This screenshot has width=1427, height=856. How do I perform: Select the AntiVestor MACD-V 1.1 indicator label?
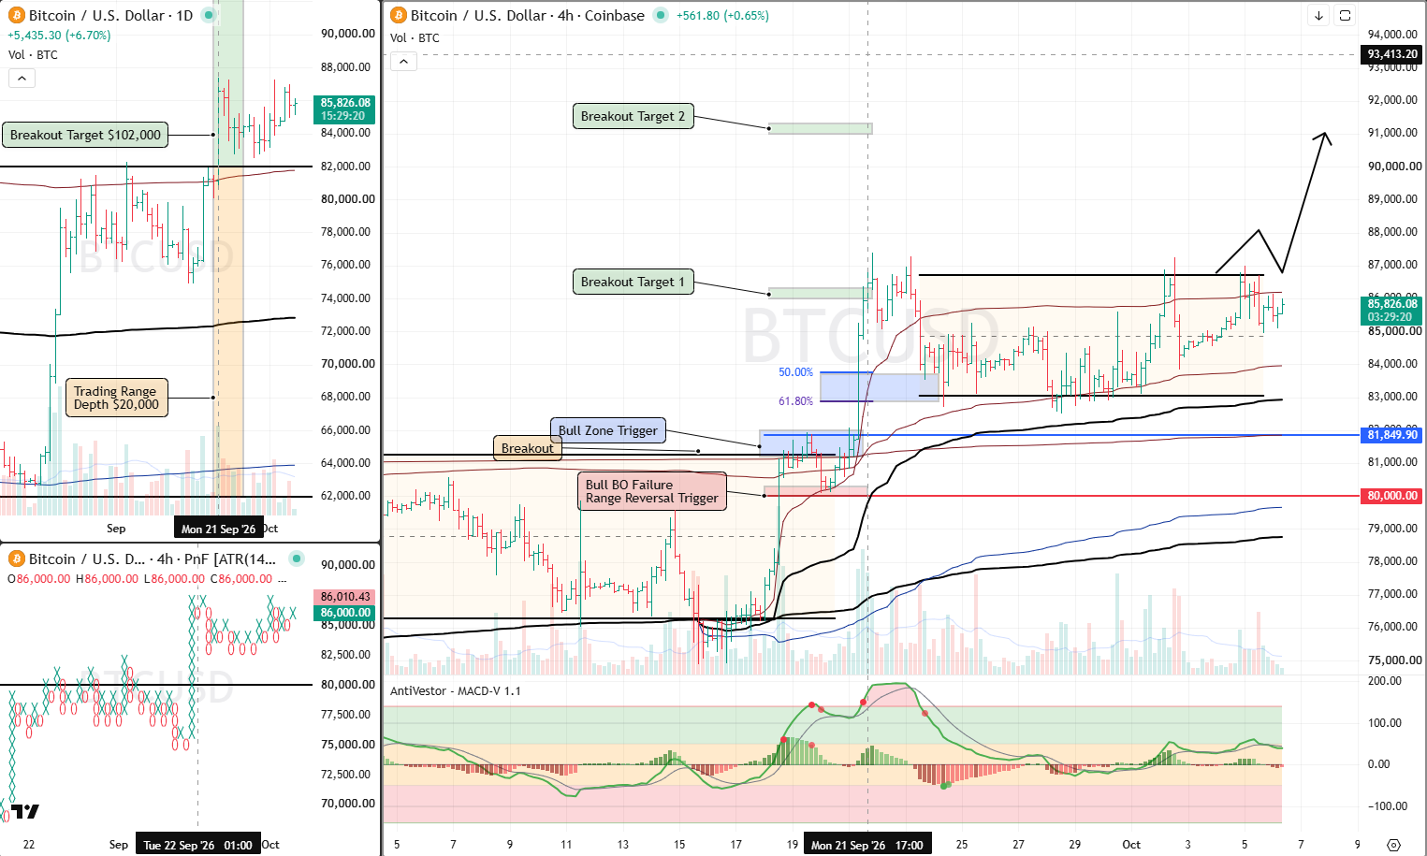456,691
